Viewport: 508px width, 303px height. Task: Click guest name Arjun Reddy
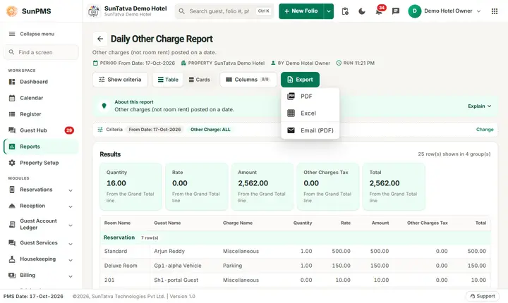tap(169, 251)
